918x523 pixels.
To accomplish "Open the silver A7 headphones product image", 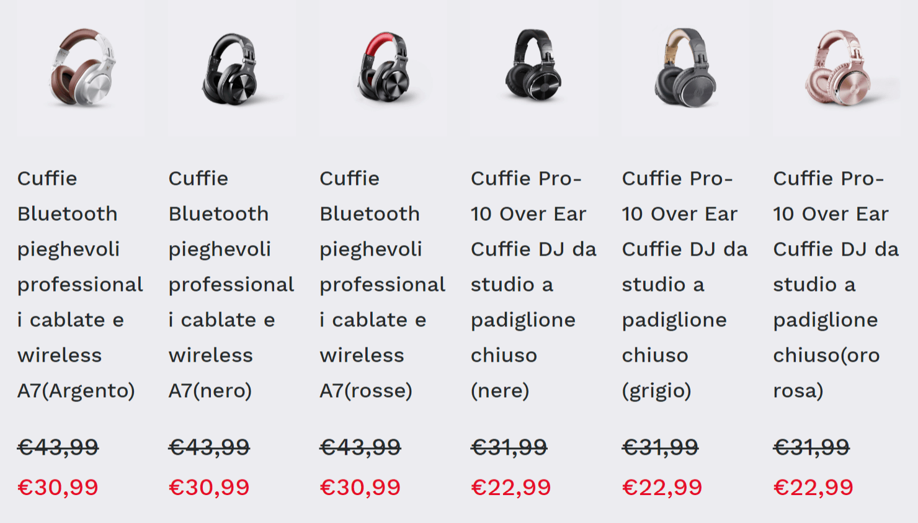I will pyautogui.click(x=81, y=68).
